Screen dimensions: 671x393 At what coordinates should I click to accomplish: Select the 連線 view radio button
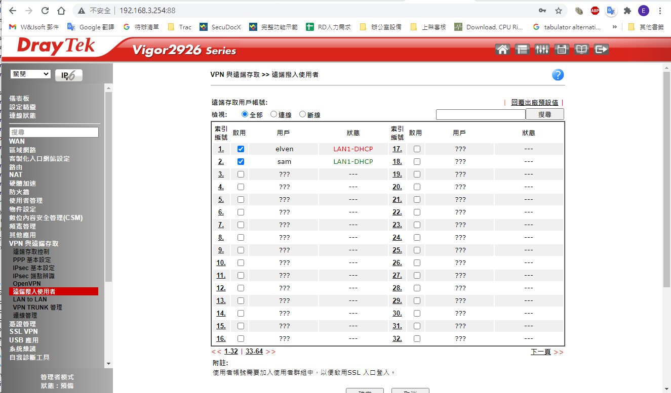coord(274,114)
